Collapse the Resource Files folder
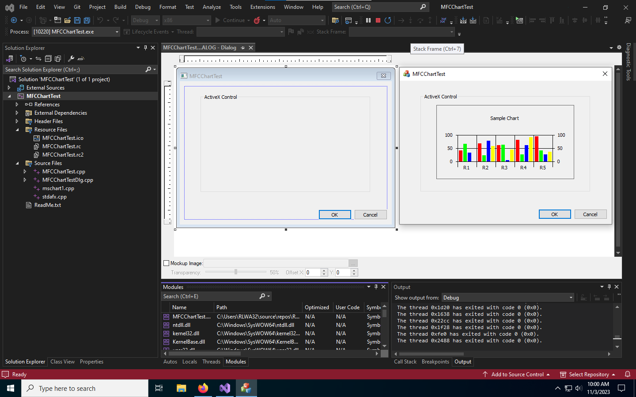 click(17, 130)
